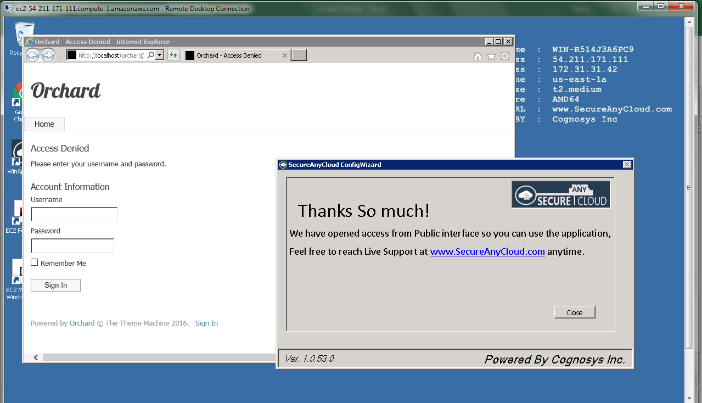The height and width of the screenshot is (403, 702).
Task: Click the search magnifier in address bar
Action: click(x=151, y=55)
